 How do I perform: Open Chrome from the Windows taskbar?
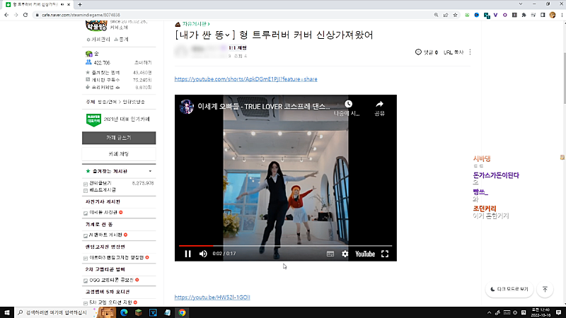(182, 312)
